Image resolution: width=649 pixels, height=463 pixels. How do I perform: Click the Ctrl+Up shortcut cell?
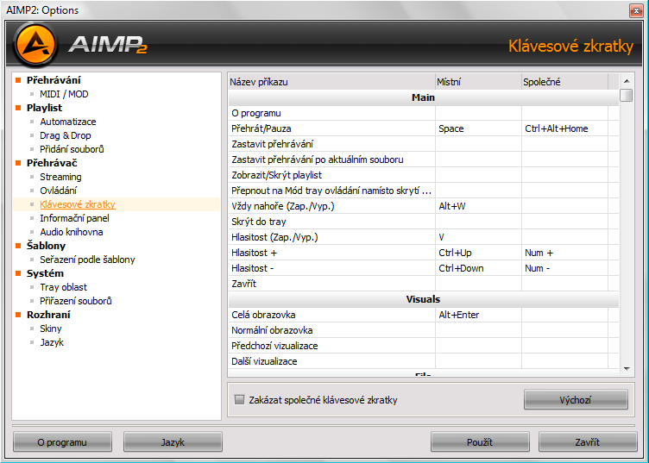coord(478,253)
